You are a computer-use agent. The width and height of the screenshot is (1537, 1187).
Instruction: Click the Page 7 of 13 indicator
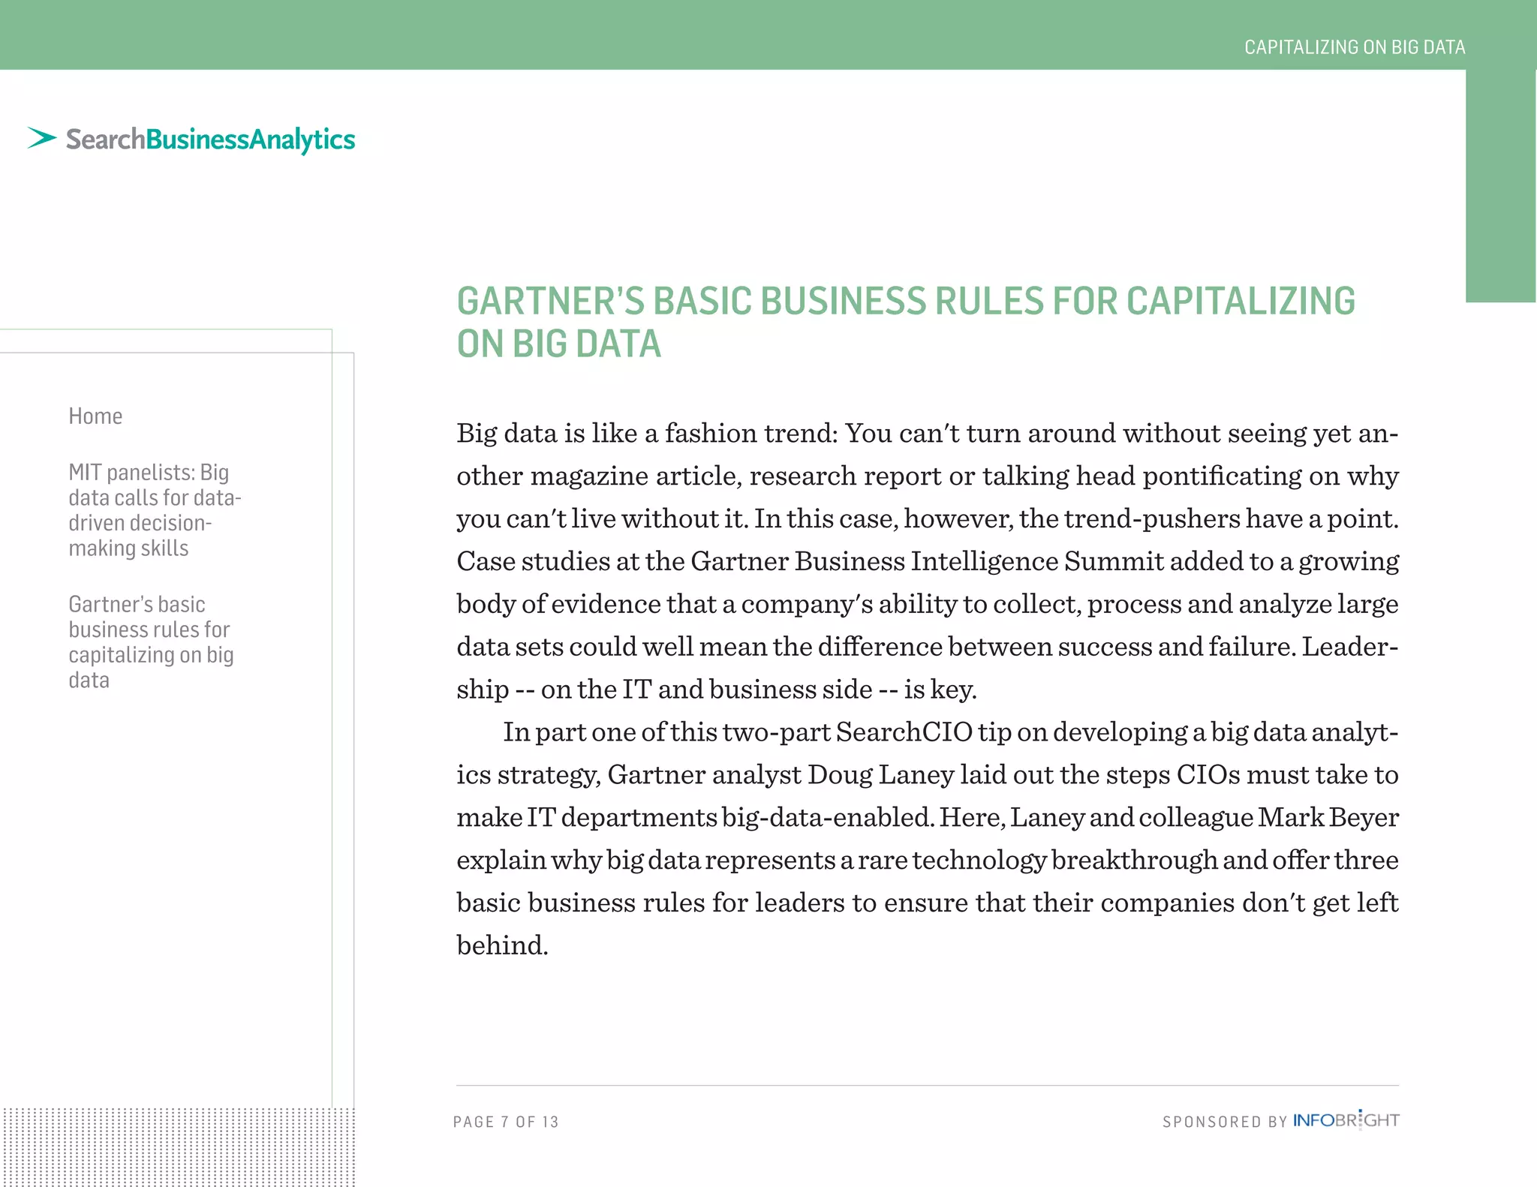506,1122
